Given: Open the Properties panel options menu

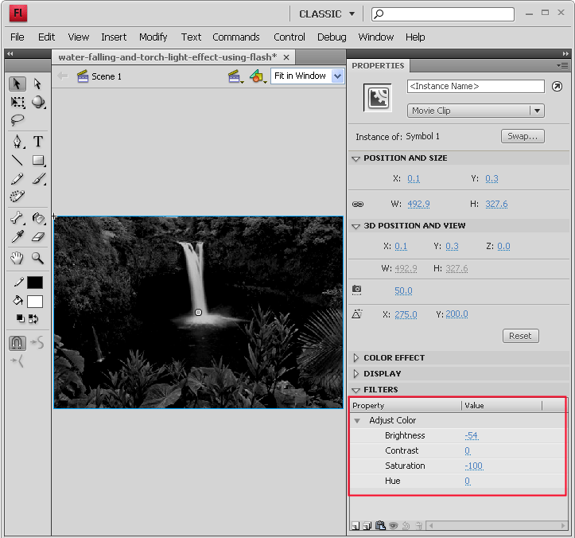Looking at the screenshot, I should [x=562, y=66].
